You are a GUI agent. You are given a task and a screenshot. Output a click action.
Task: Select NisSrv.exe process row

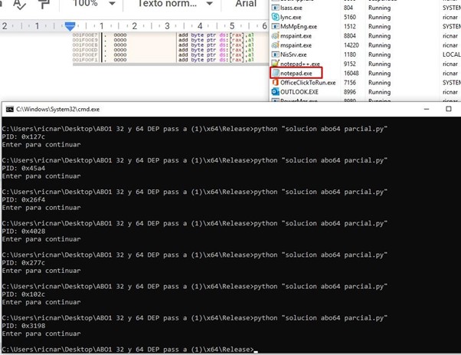click(365, 54)
